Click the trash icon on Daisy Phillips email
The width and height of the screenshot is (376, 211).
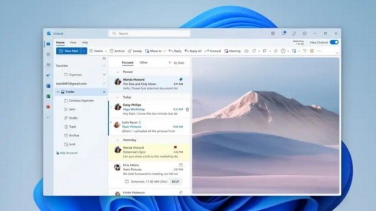187,110
